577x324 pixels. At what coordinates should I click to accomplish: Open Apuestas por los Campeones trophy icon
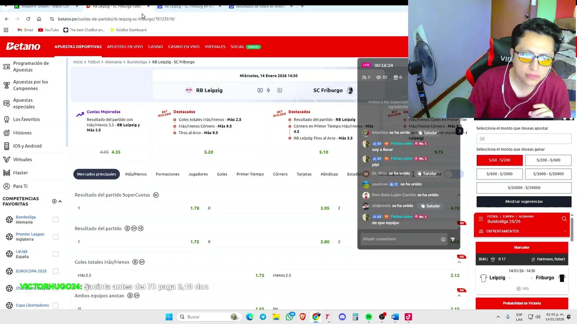coord(6,85)
